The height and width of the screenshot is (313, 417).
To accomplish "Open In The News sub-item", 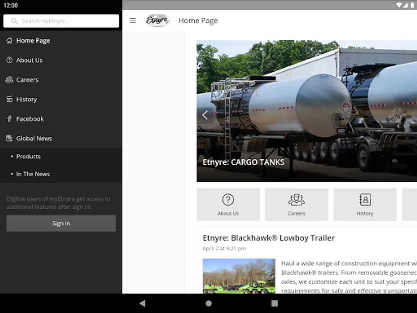I will tap(61, 174).
